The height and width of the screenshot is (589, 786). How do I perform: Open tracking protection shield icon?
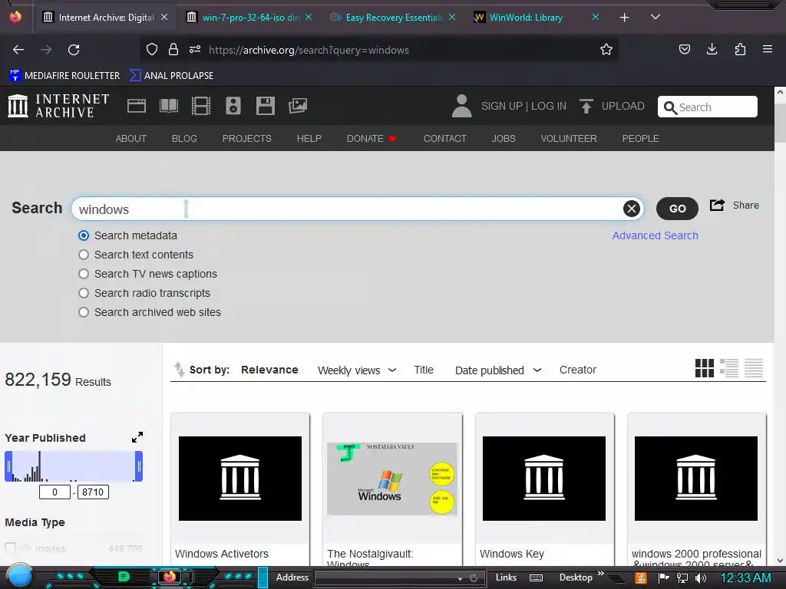(152, 49)
